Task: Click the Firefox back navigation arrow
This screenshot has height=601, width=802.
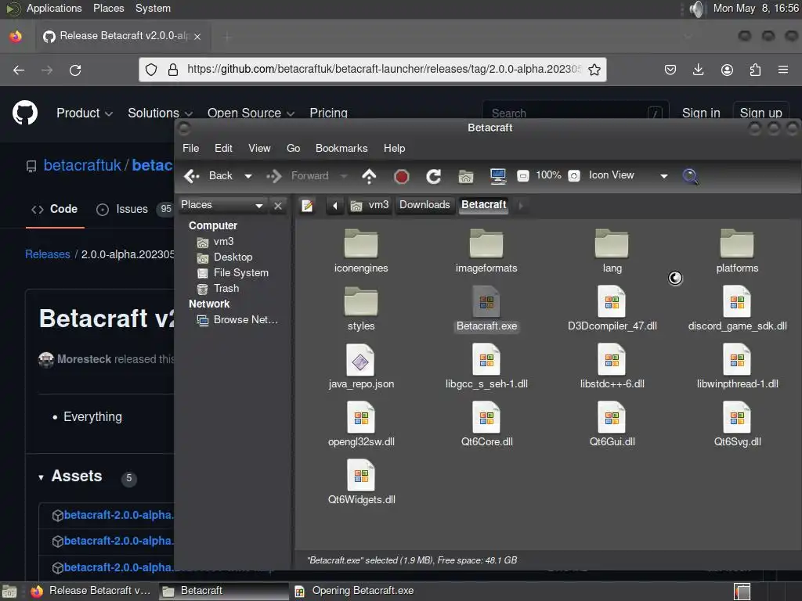Action: (x=19, y=70)
